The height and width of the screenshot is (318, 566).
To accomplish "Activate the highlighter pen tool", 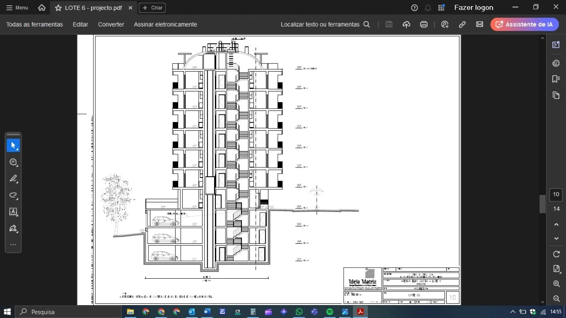I will (x=13, y=178).
